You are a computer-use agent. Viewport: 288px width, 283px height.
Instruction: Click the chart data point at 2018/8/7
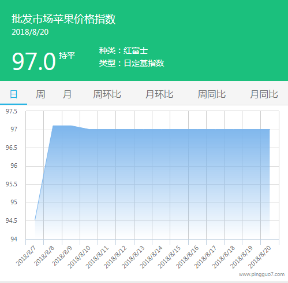tap(35, 220)
